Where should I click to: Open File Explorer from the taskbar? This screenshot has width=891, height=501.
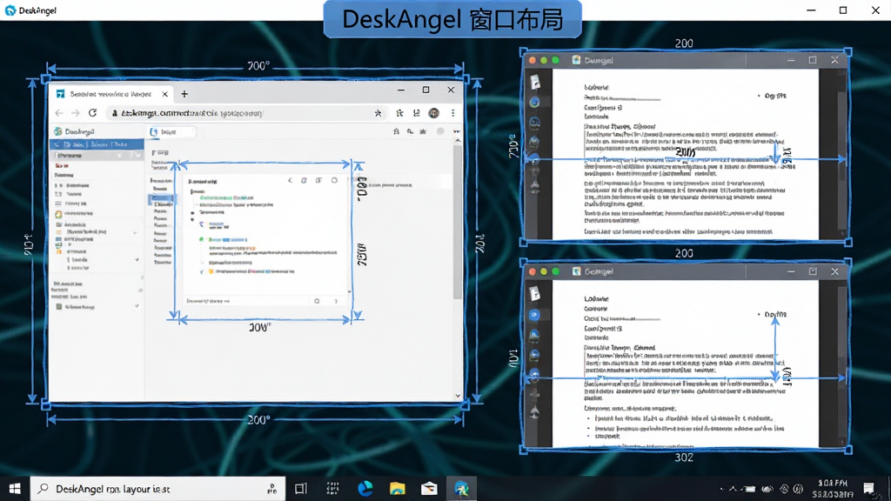[x=397, y=489]
